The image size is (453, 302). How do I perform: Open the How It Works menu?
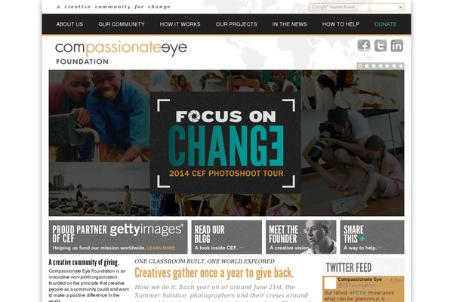click(180, 24)
